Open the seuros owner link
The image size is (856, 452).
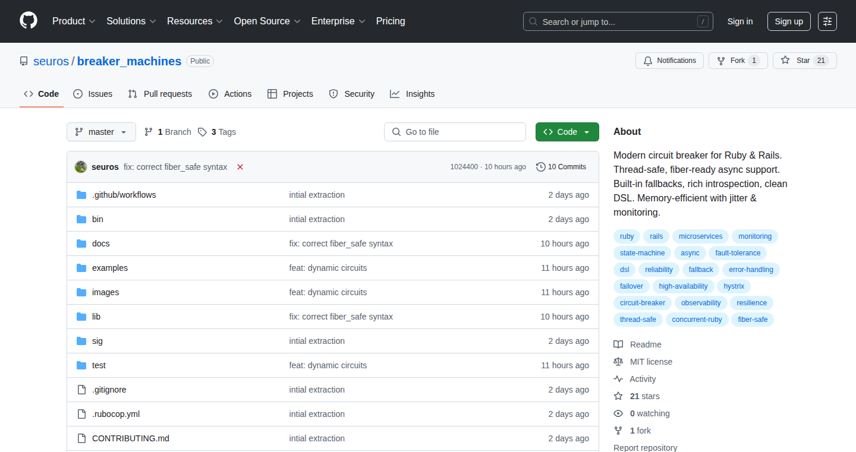[51, 61]
